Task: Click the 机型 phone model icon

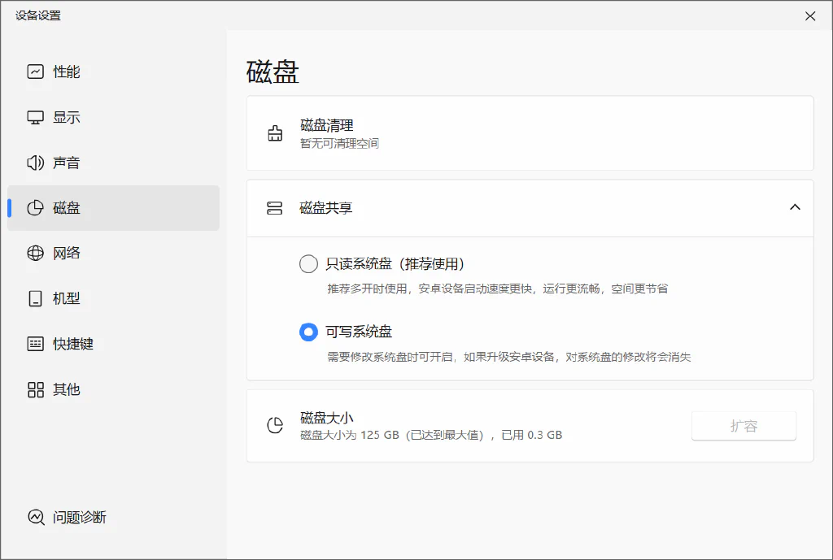Action: 35,298
